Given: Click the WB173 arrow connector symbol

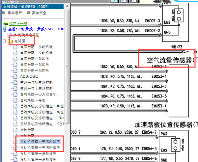Looking at the screenshot, I should [x=185, y=52].
